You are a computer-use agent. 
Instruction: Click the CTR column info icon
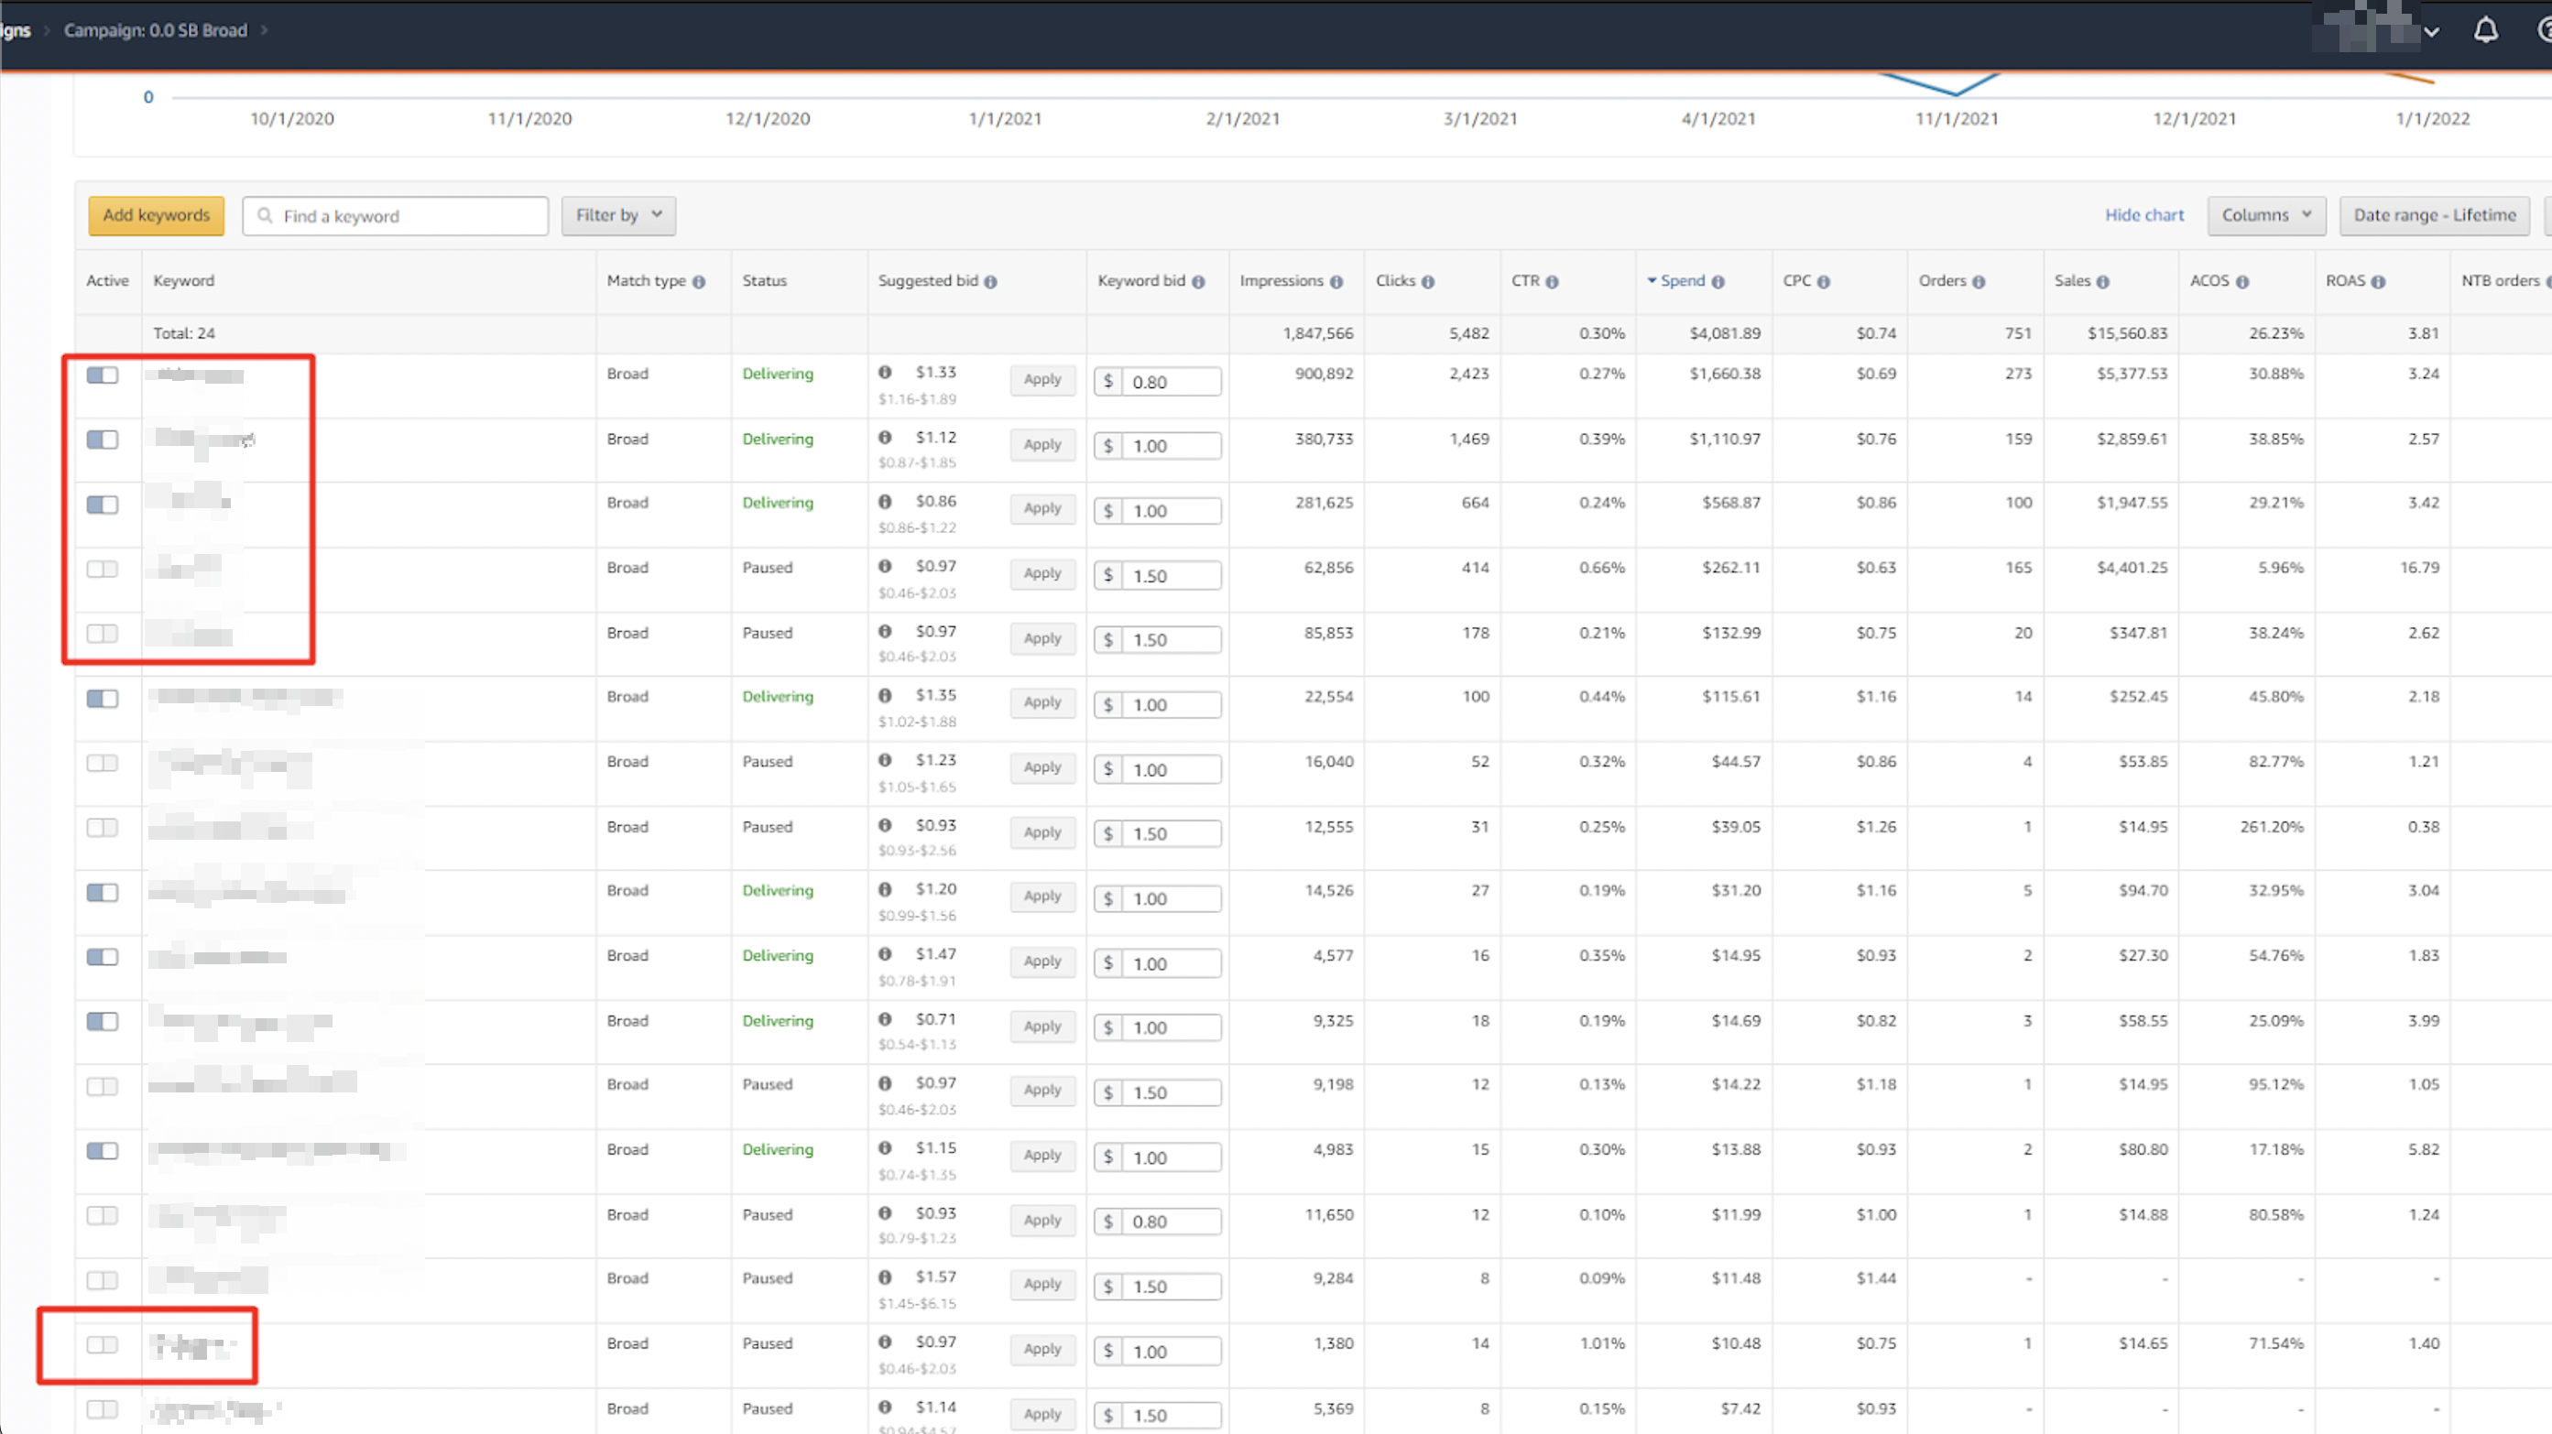1553,281
